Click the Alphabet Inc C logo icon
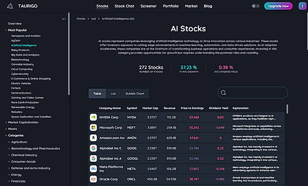Viewport: 308px width, 186px height. click(93, 148)
